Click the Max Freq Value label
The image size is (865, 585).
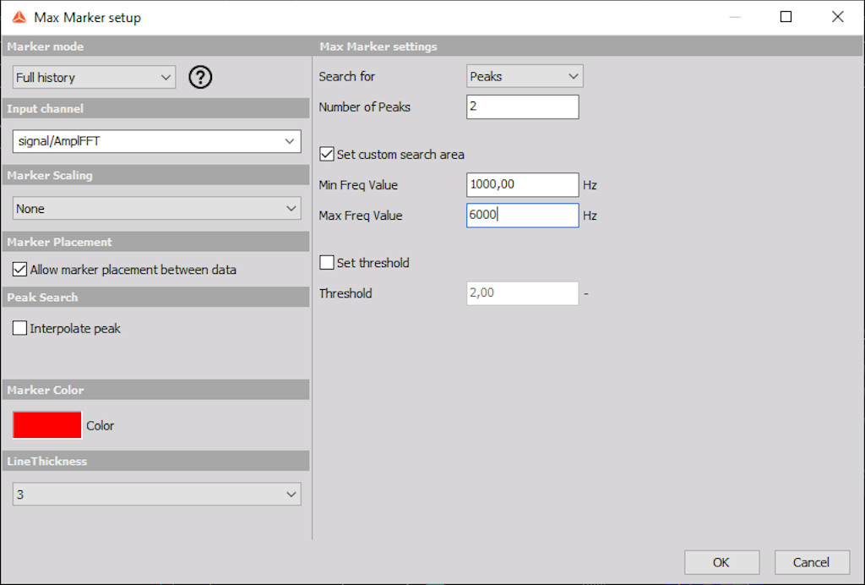point(361,216)
